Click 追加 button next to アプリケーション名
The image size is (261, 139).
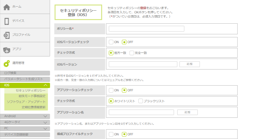(x=187, y=112)
